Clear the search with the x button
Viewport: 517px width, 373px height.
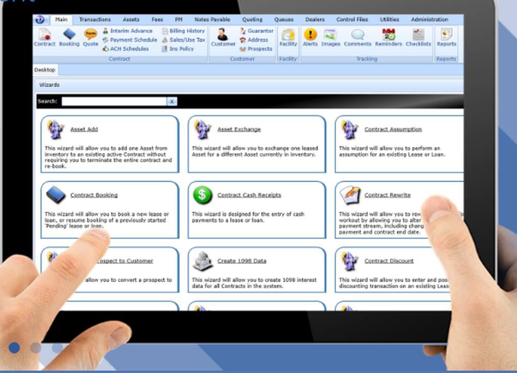pyautogui.click(x=172, y=101)
